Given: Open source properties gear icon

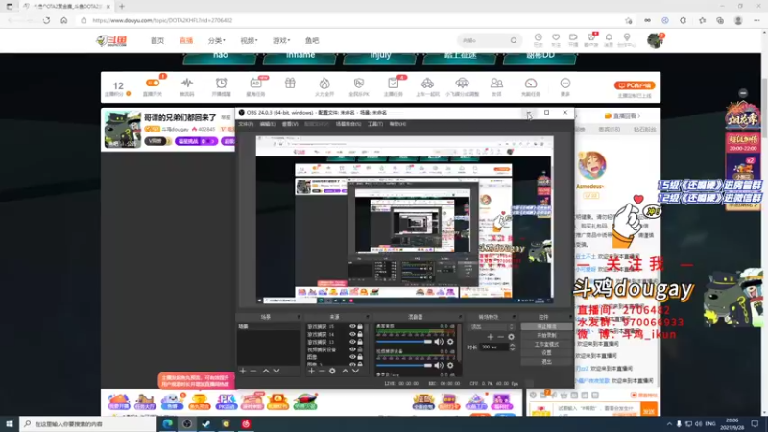Looking at the screenshot, I should tap(332, 371).
